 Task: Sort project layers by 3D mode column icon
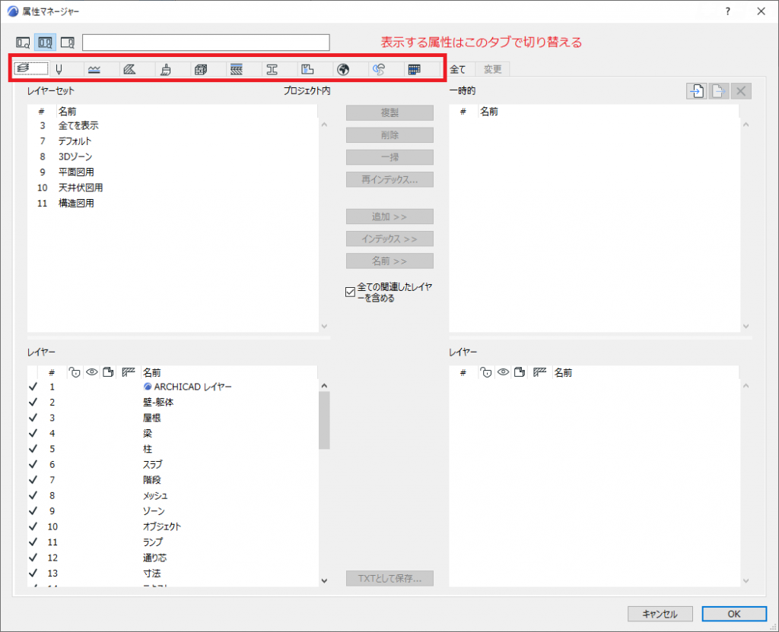[108, 372]
